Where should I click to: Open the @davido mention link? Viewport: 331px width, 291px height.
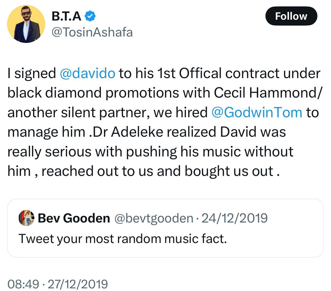pos(87,73)
